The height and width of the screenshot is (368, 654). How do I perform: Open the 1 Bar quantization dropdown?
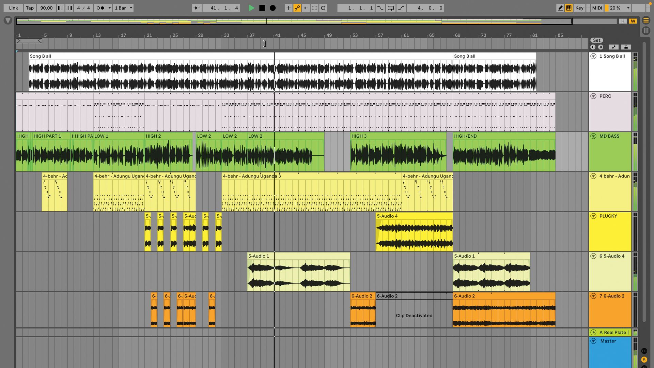click(123, 8)
